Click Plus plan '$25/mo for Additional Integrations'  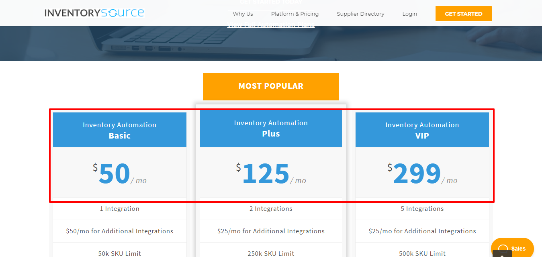[x=271, y=231]
